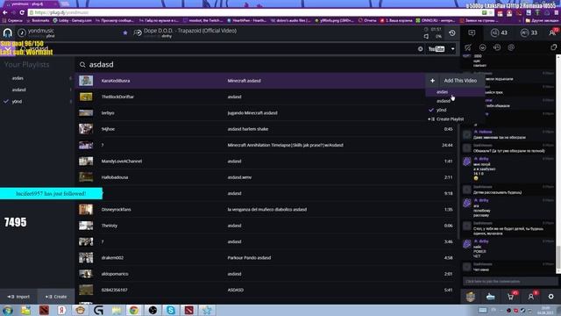Click the star icon beside current song
561x316 pixels.
click(124, 32)
